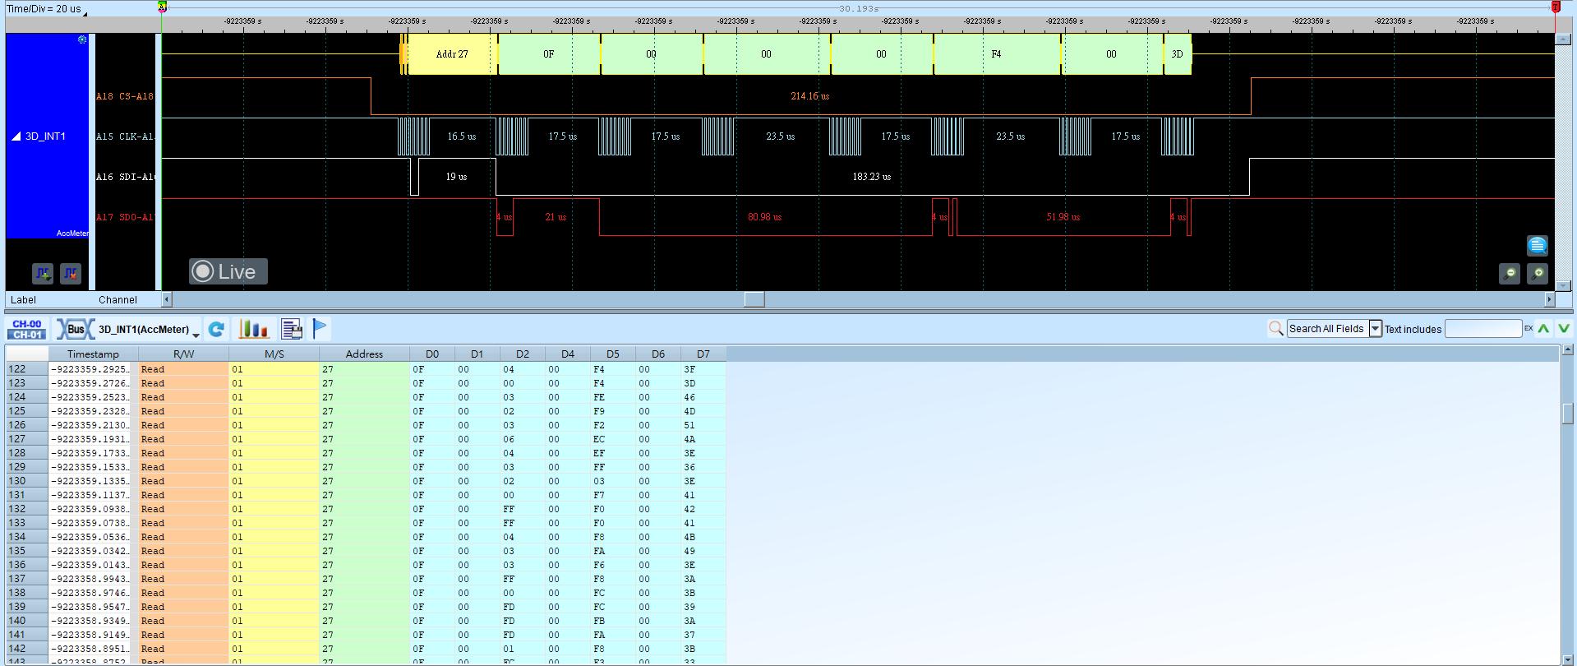Jump to next search result
The image size is (1577, 666).
tap(1564, 329)
